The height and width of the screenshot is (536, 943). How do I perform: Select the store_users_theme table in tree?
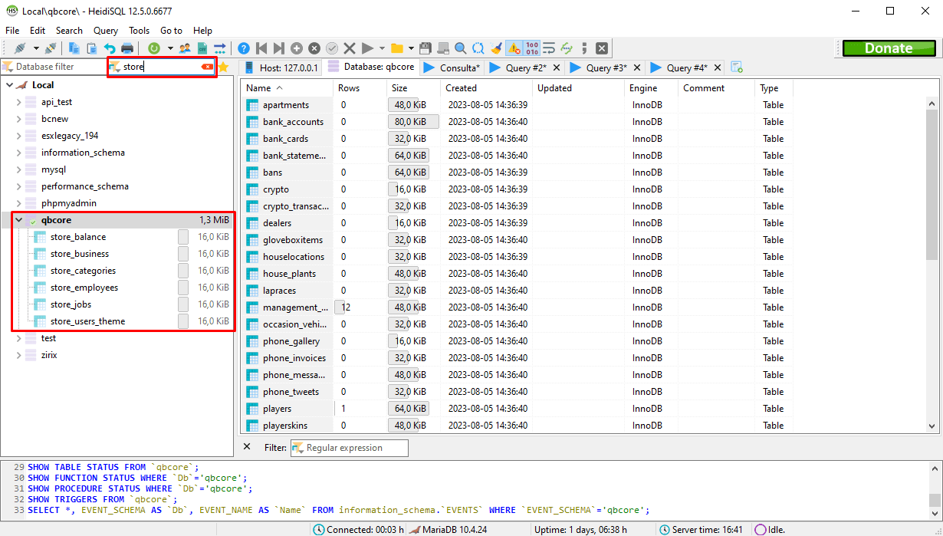(x=87, y=321)
